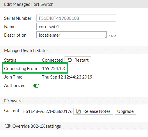Click the Upgrade firmware button
Screen dimensions: 148x137
point(125,111)
